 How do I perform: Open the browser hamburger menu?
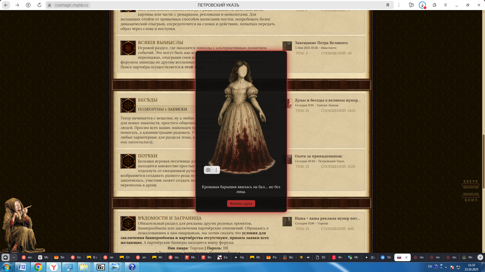(446, 5)
